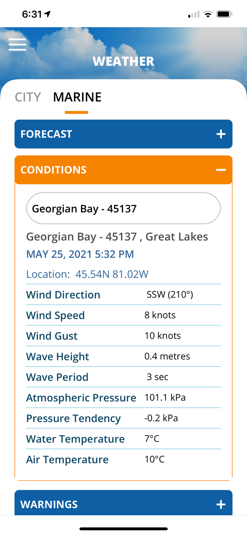This screenshot has width=247, height=535.
Task: Select the MARINE tab
Action: [x=77, y=97]
